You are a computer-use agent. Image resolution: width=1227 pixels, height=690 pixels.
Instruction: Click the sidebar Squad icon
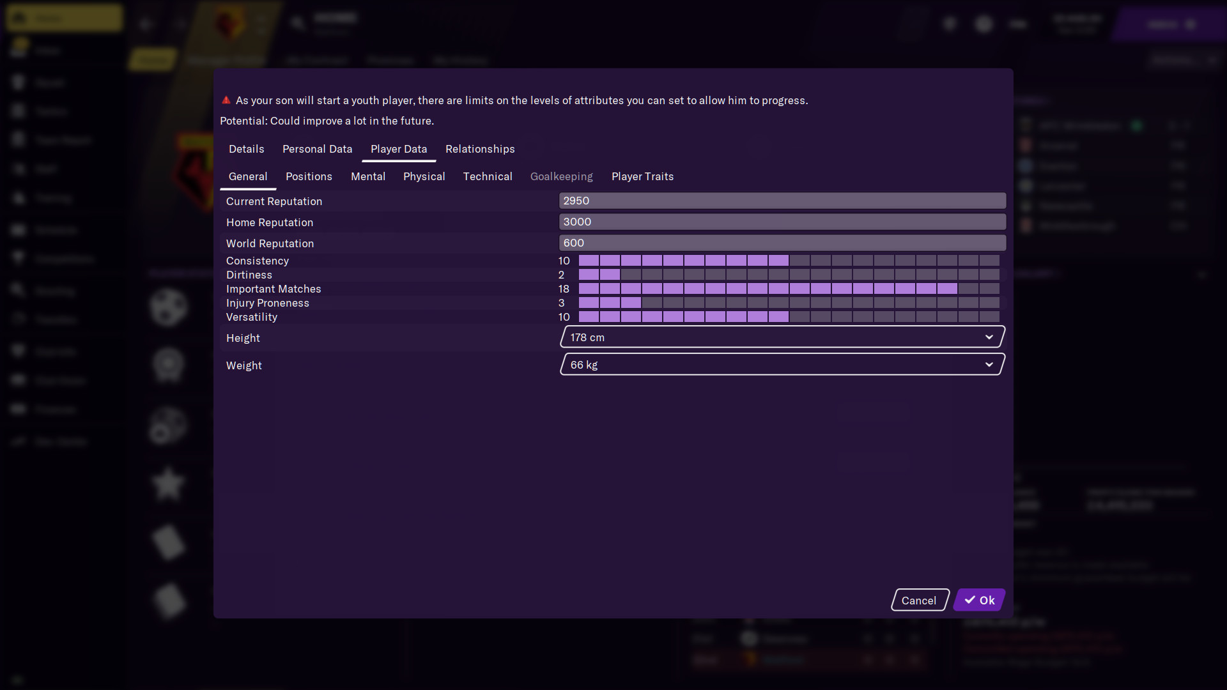(x=19, y=82)
